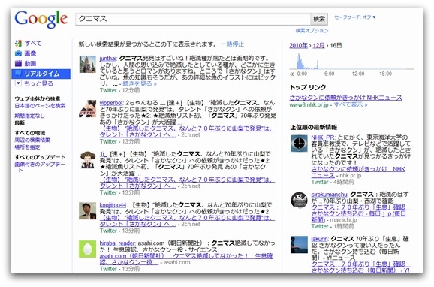This screenshot has height=287, width=434.
Task: Click 画像付きのアップデート link
Action: click(40, 167)
